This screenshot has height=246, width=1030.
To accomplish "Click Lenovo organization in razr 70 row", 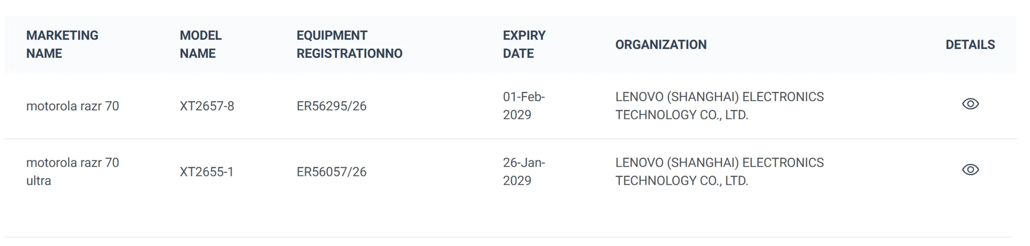I will coord(719,106).
